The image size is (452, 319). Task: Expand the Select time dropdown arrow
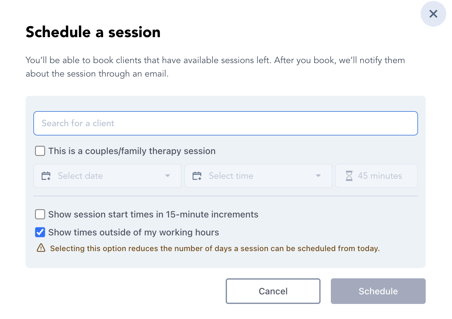point(318,176)
